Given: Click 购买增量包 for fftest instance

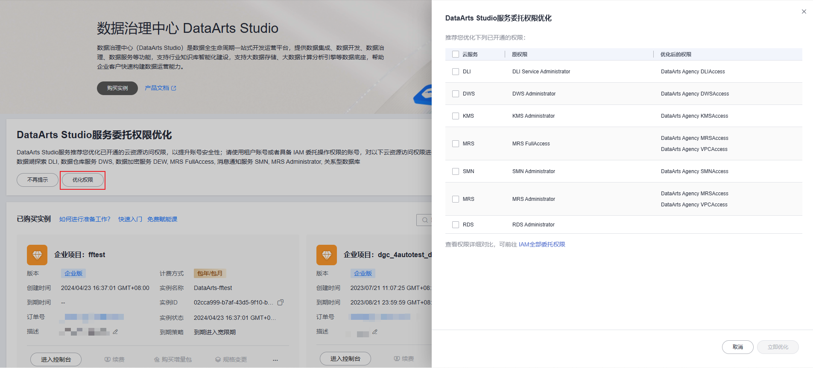Looking at the screenshot, I should [173, 359].
